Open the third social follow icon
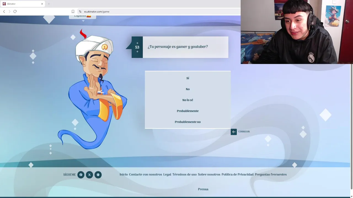 (98, 175)
